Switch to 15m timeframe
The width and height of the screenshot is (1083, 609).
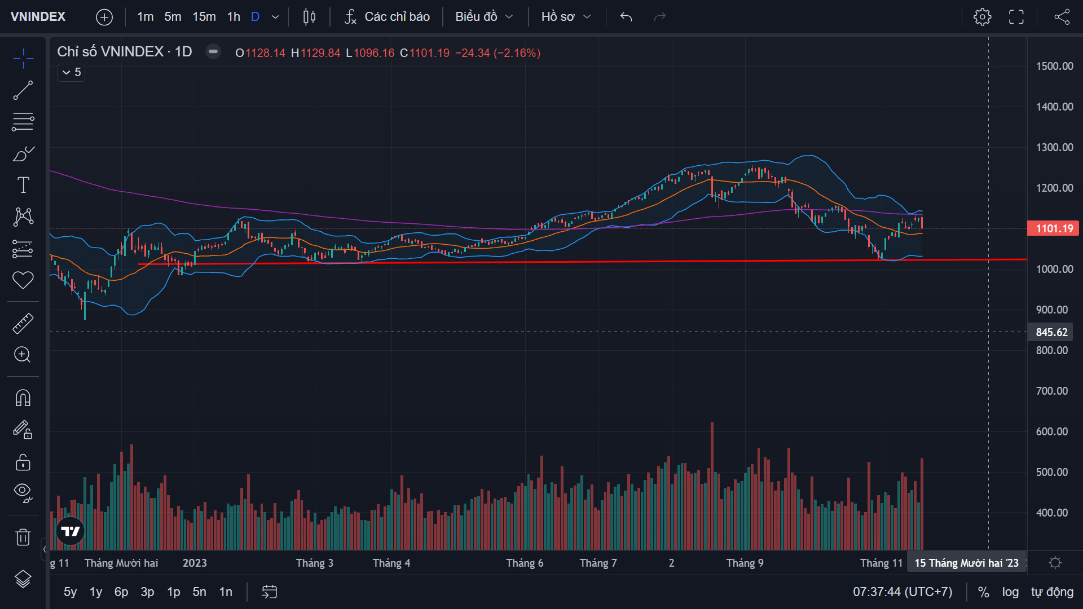[204, 17]
